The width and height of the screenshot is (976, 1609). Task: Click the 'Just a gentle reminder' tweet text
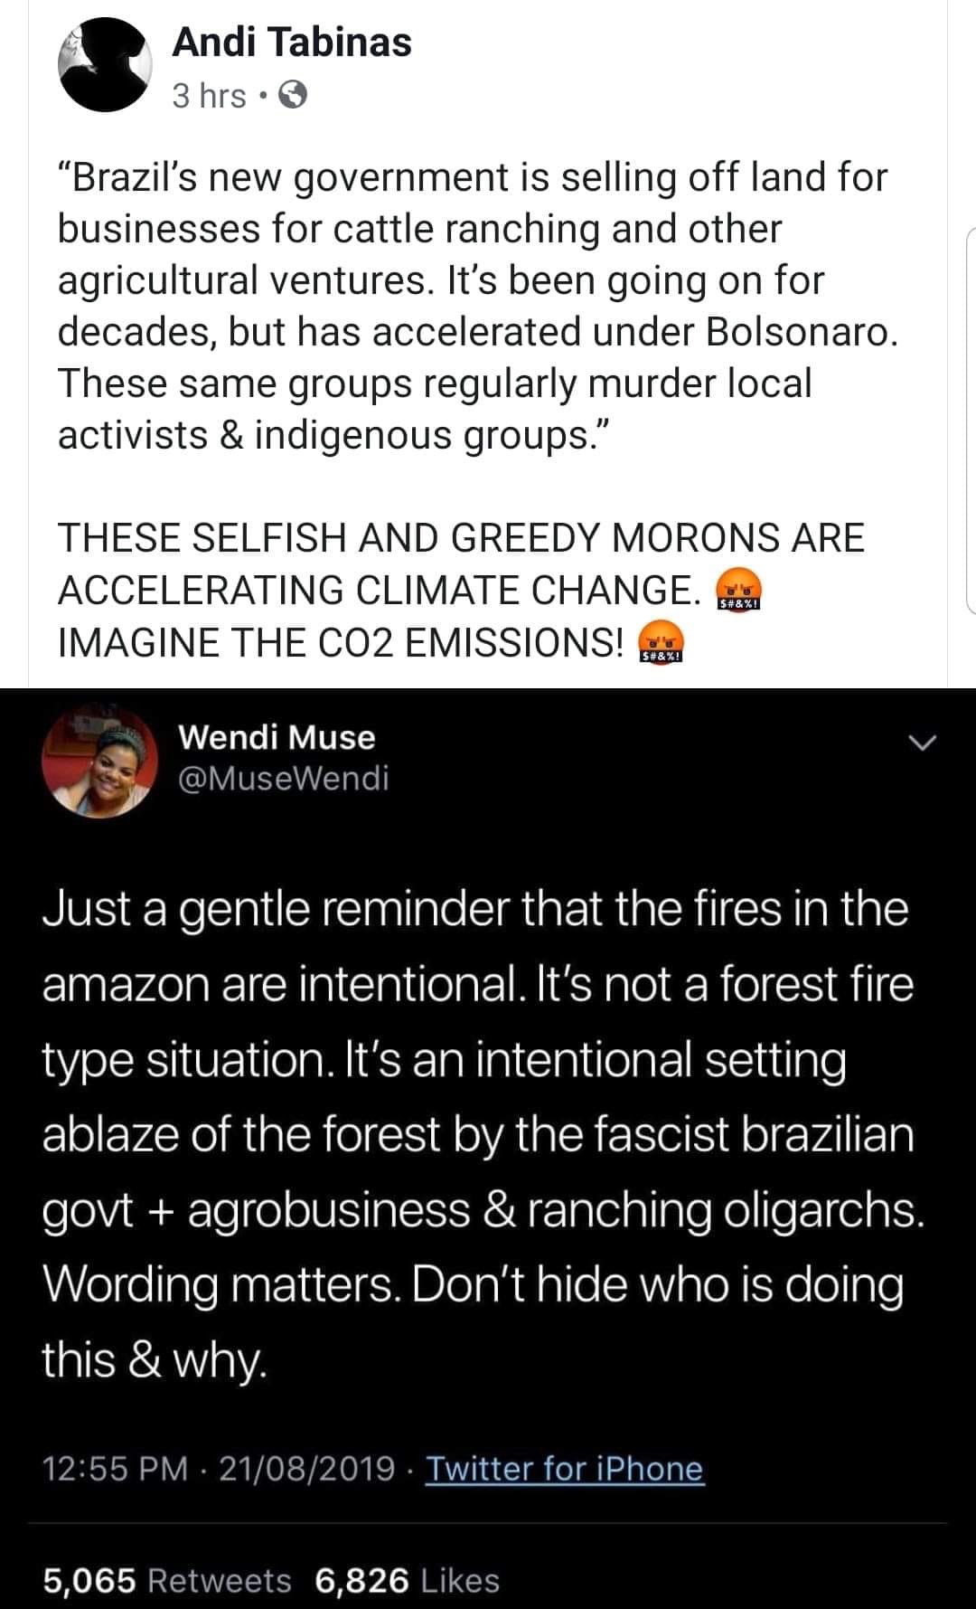(x=474, y=909)
